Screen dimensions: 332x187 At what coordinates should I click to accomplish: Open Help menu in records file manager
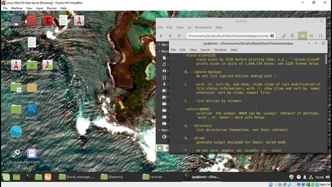tap(219, 28)
